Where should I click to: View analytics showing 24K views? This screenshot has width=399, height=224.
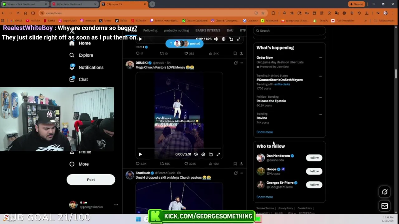click(214, 54)
